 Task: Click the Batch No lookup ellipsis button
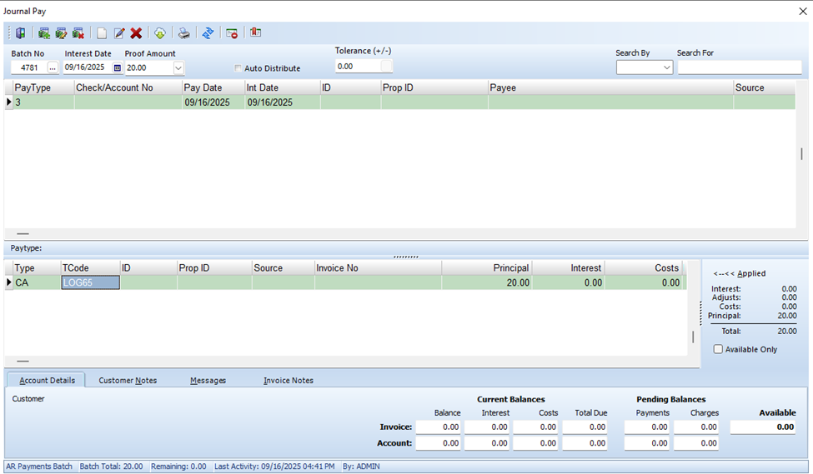(53, 67)
